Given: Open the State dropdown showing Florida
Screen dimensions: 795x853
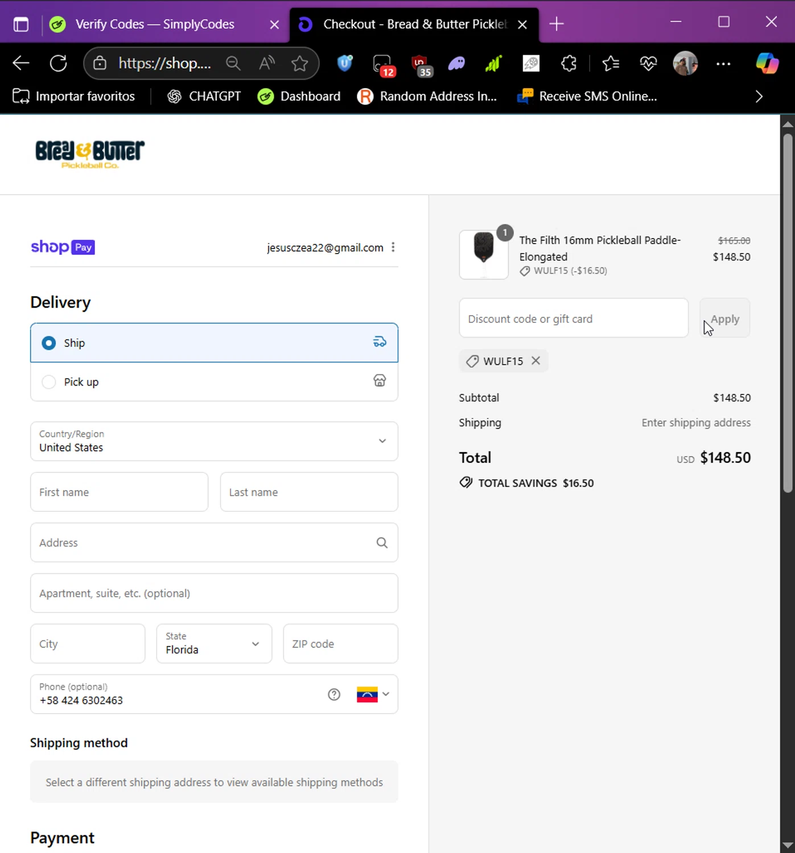Looking at the screenshot, I should tap(214, 644).
